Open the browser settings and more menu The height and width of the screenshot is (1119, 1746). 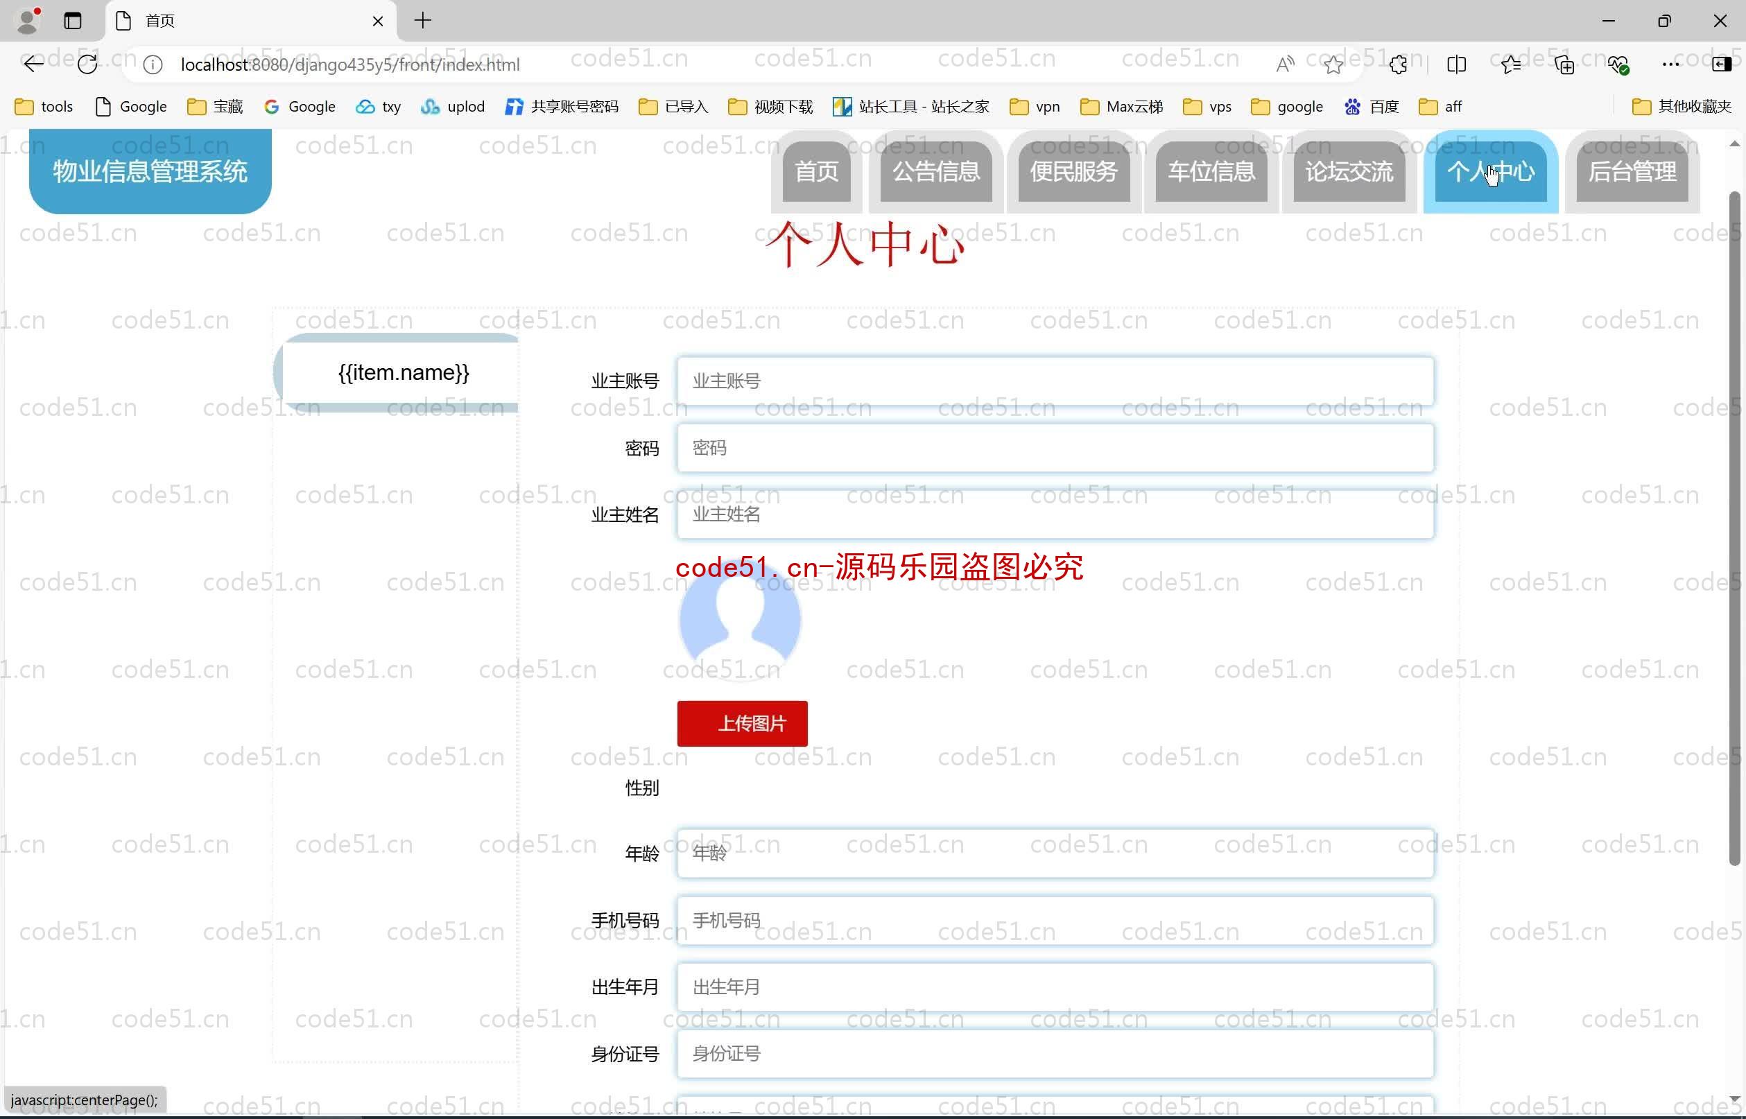(1670, 64)
